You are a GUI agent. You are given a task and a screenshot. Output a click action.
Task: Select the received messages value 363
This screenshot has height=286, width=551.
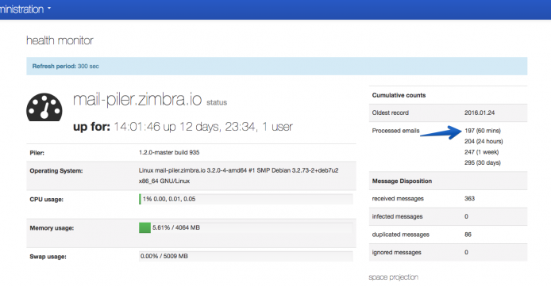click(469, 199)
